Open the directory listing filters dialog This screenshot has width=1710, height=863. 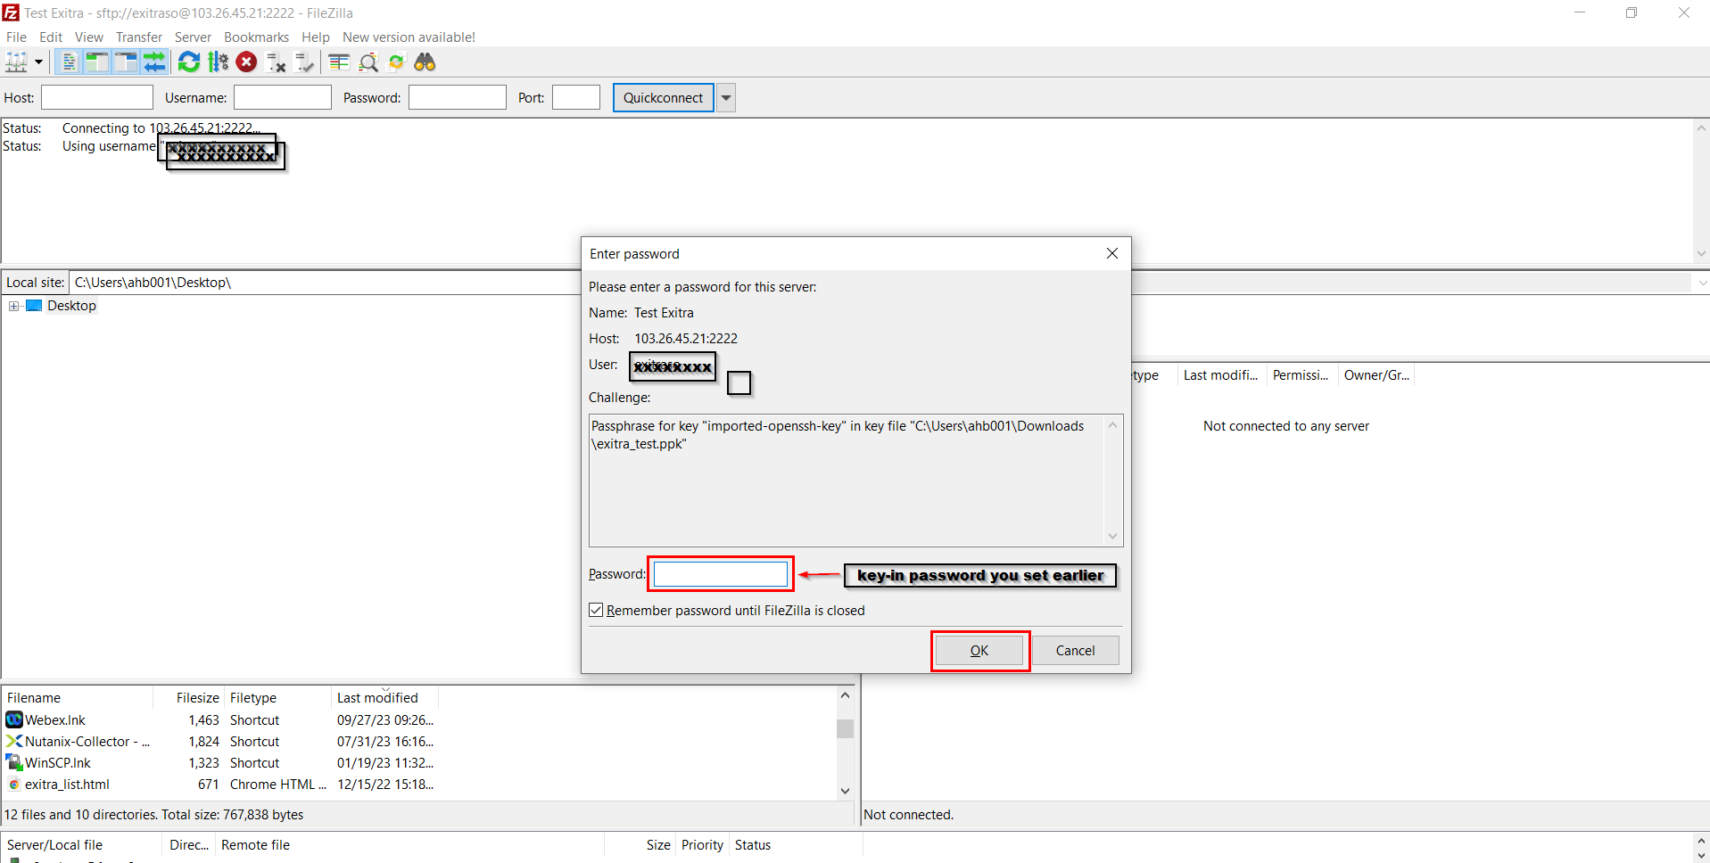pyautogui.click(x=339, y=62)
